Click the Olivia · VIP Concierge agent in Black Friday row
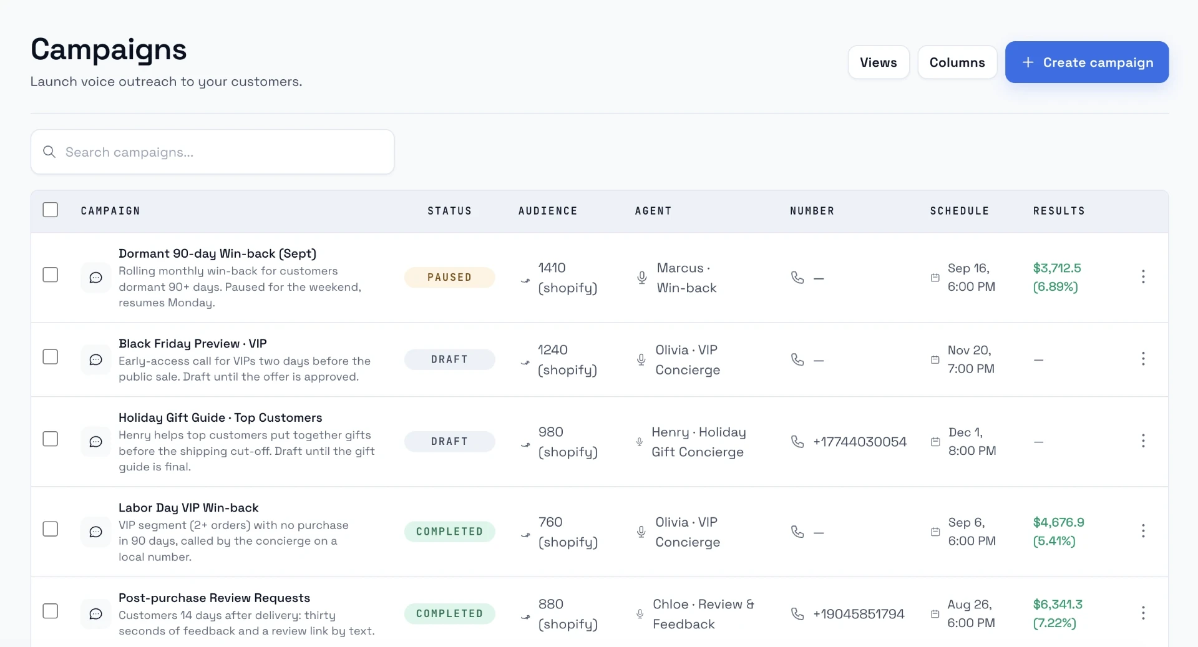 tap(688, 360)
